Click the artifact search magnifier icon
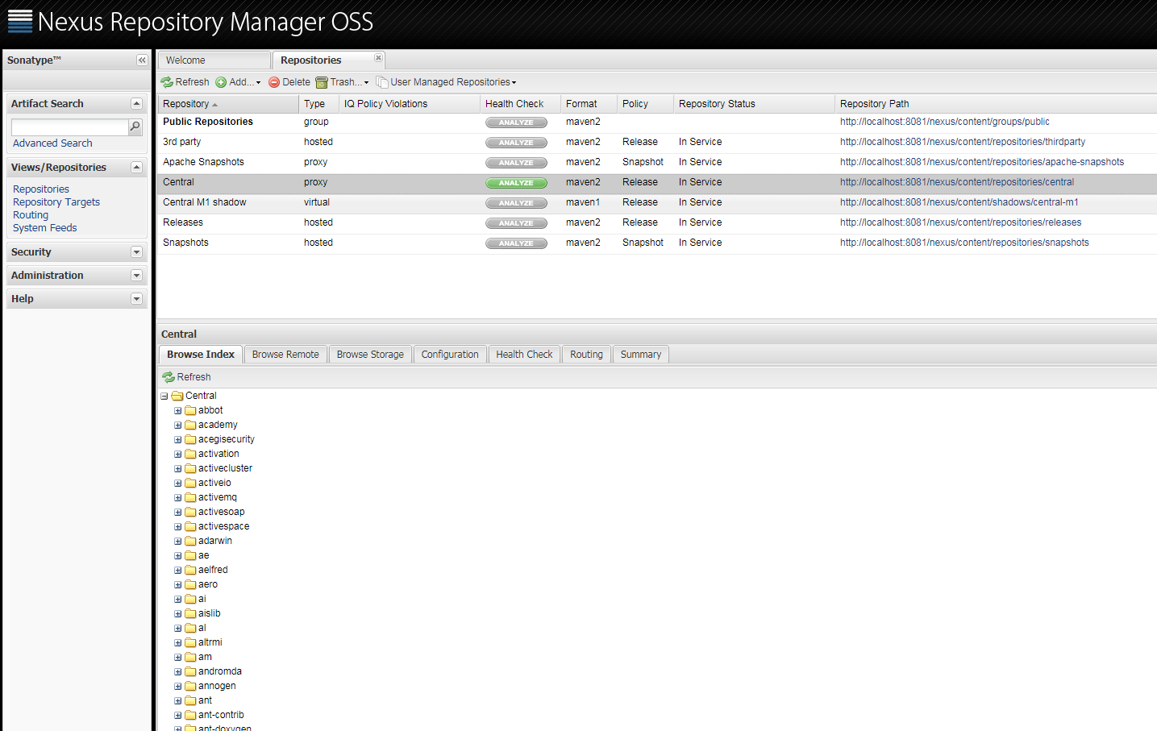Viewport: 1157px width, 731px height. click(x=135, y=127)
